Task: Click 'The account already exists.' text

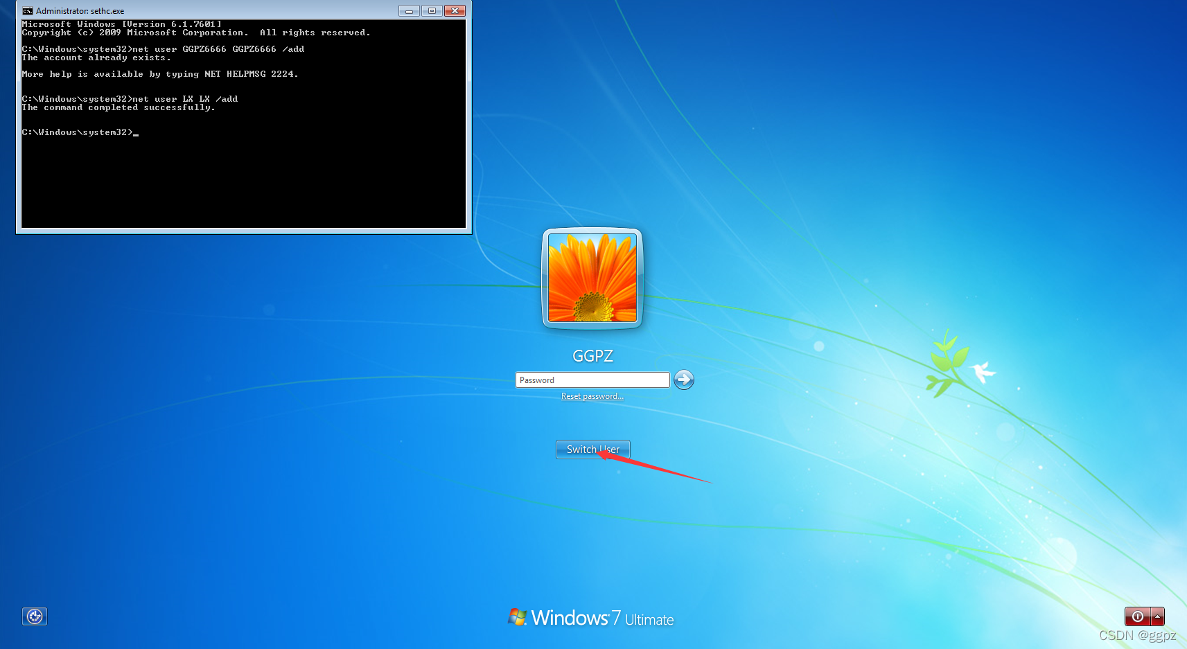Action: (x=96, y=57)
